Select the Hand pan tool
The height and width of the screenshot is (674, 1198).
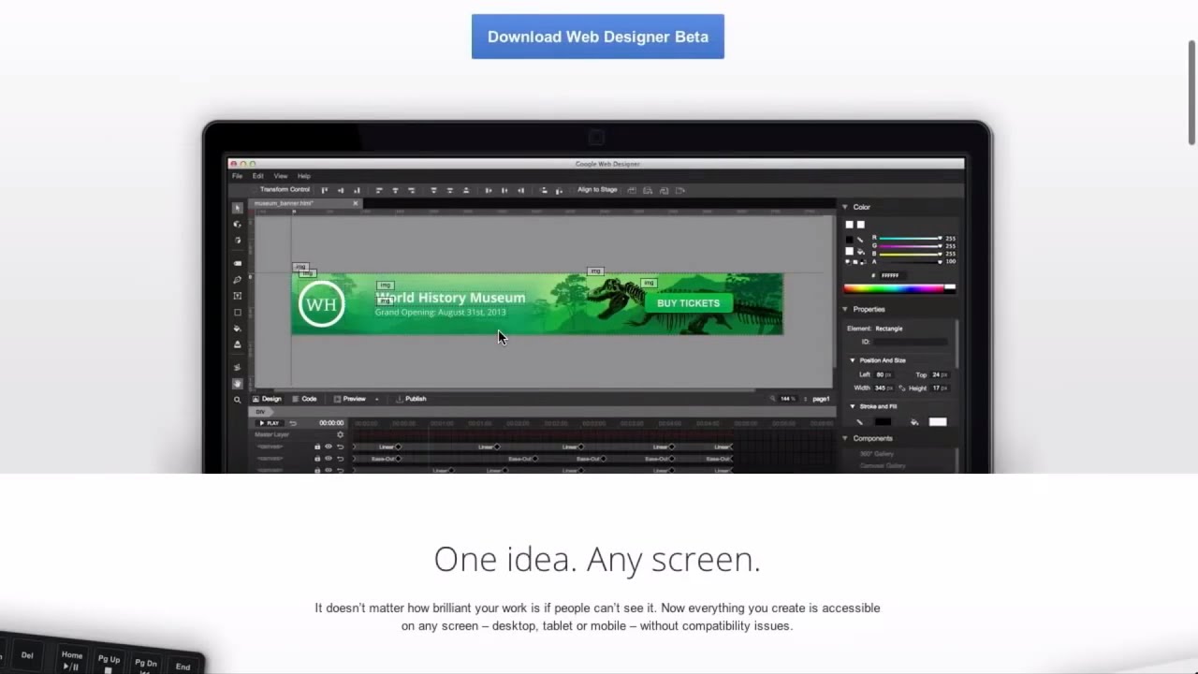(237, 384)
